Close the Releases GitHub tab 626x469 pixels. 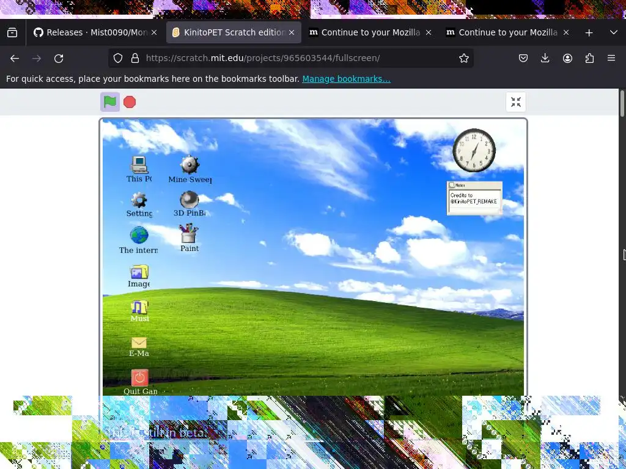[x=154, y=33]
